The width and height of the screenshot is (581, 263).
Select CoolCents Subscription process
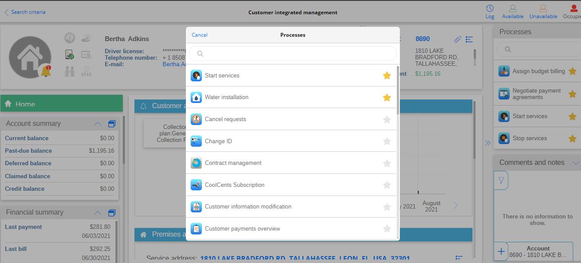(291, 185)
